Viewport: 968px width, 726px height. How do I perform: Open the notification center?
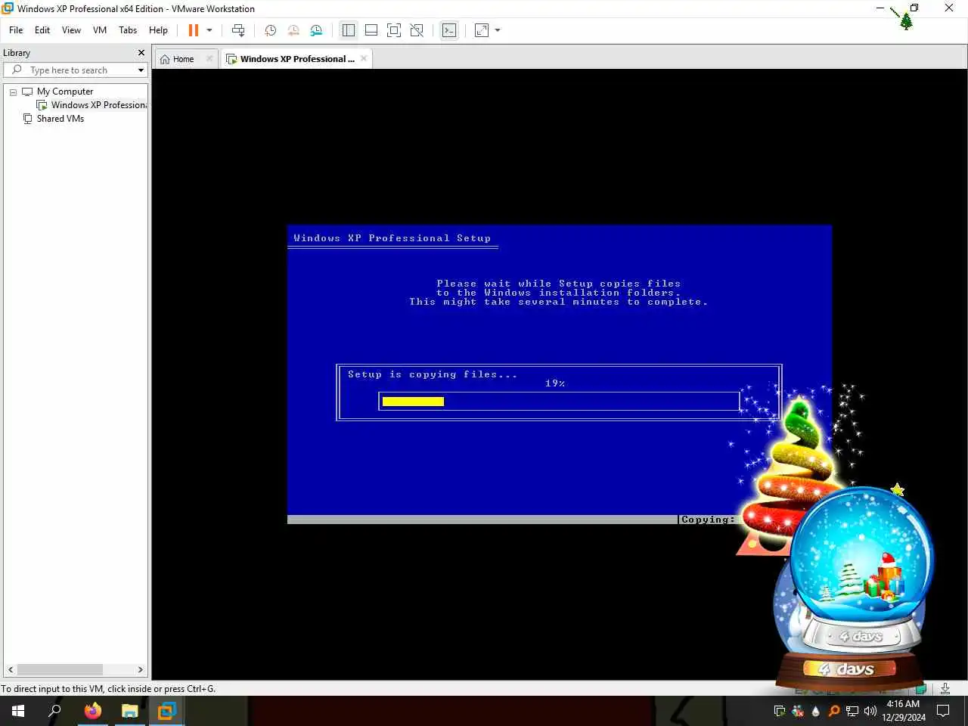pos(943,711)
